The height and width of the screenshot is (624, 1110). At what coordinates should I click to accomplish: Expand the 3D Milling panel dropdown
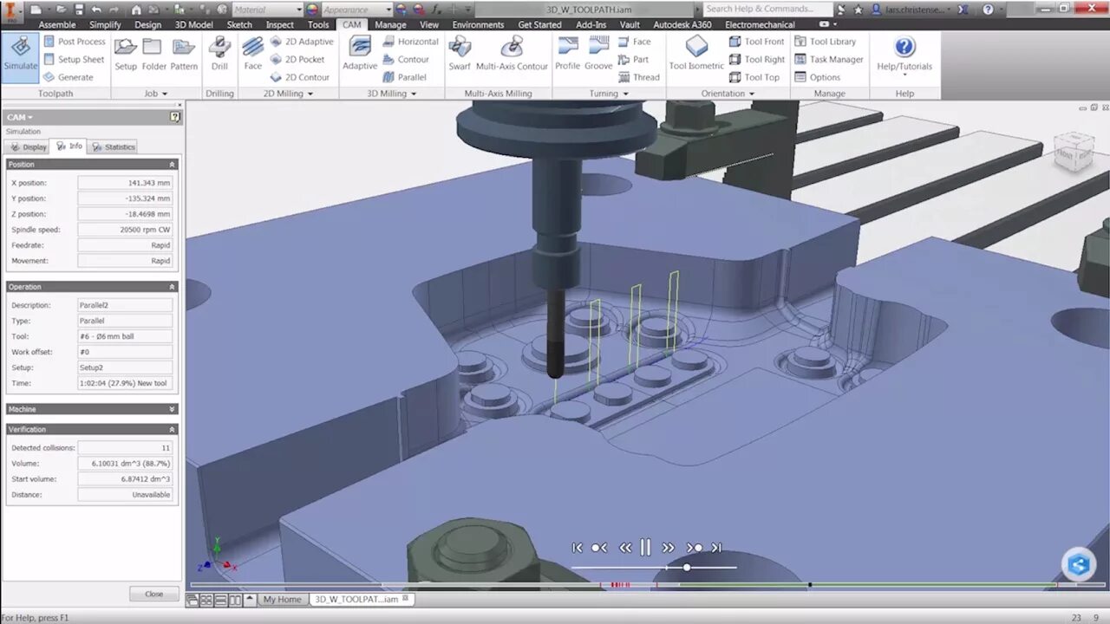coord(413,94)
